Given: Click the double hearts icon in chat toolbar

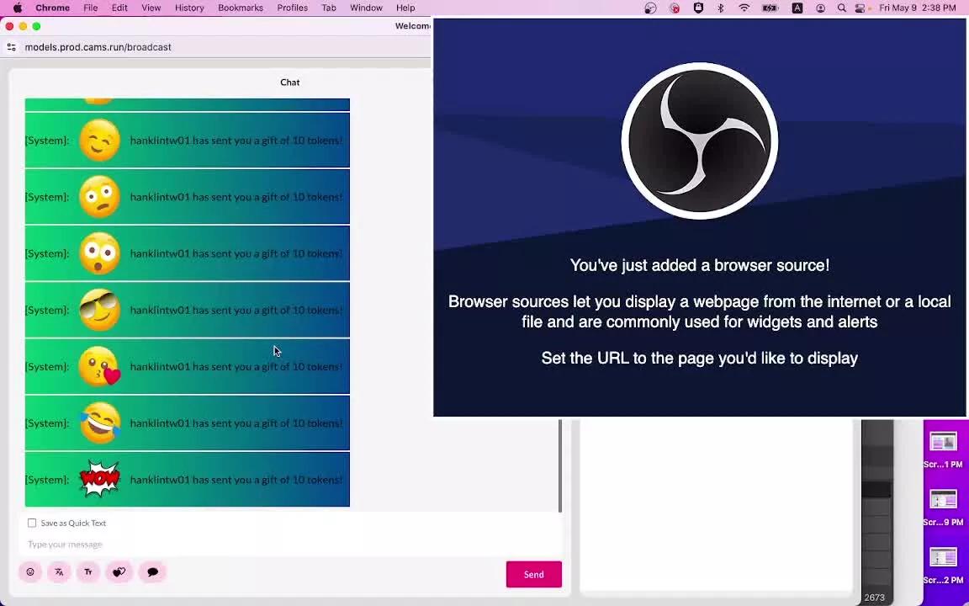Looking at the screenshot, I should (x=119, y=572).
